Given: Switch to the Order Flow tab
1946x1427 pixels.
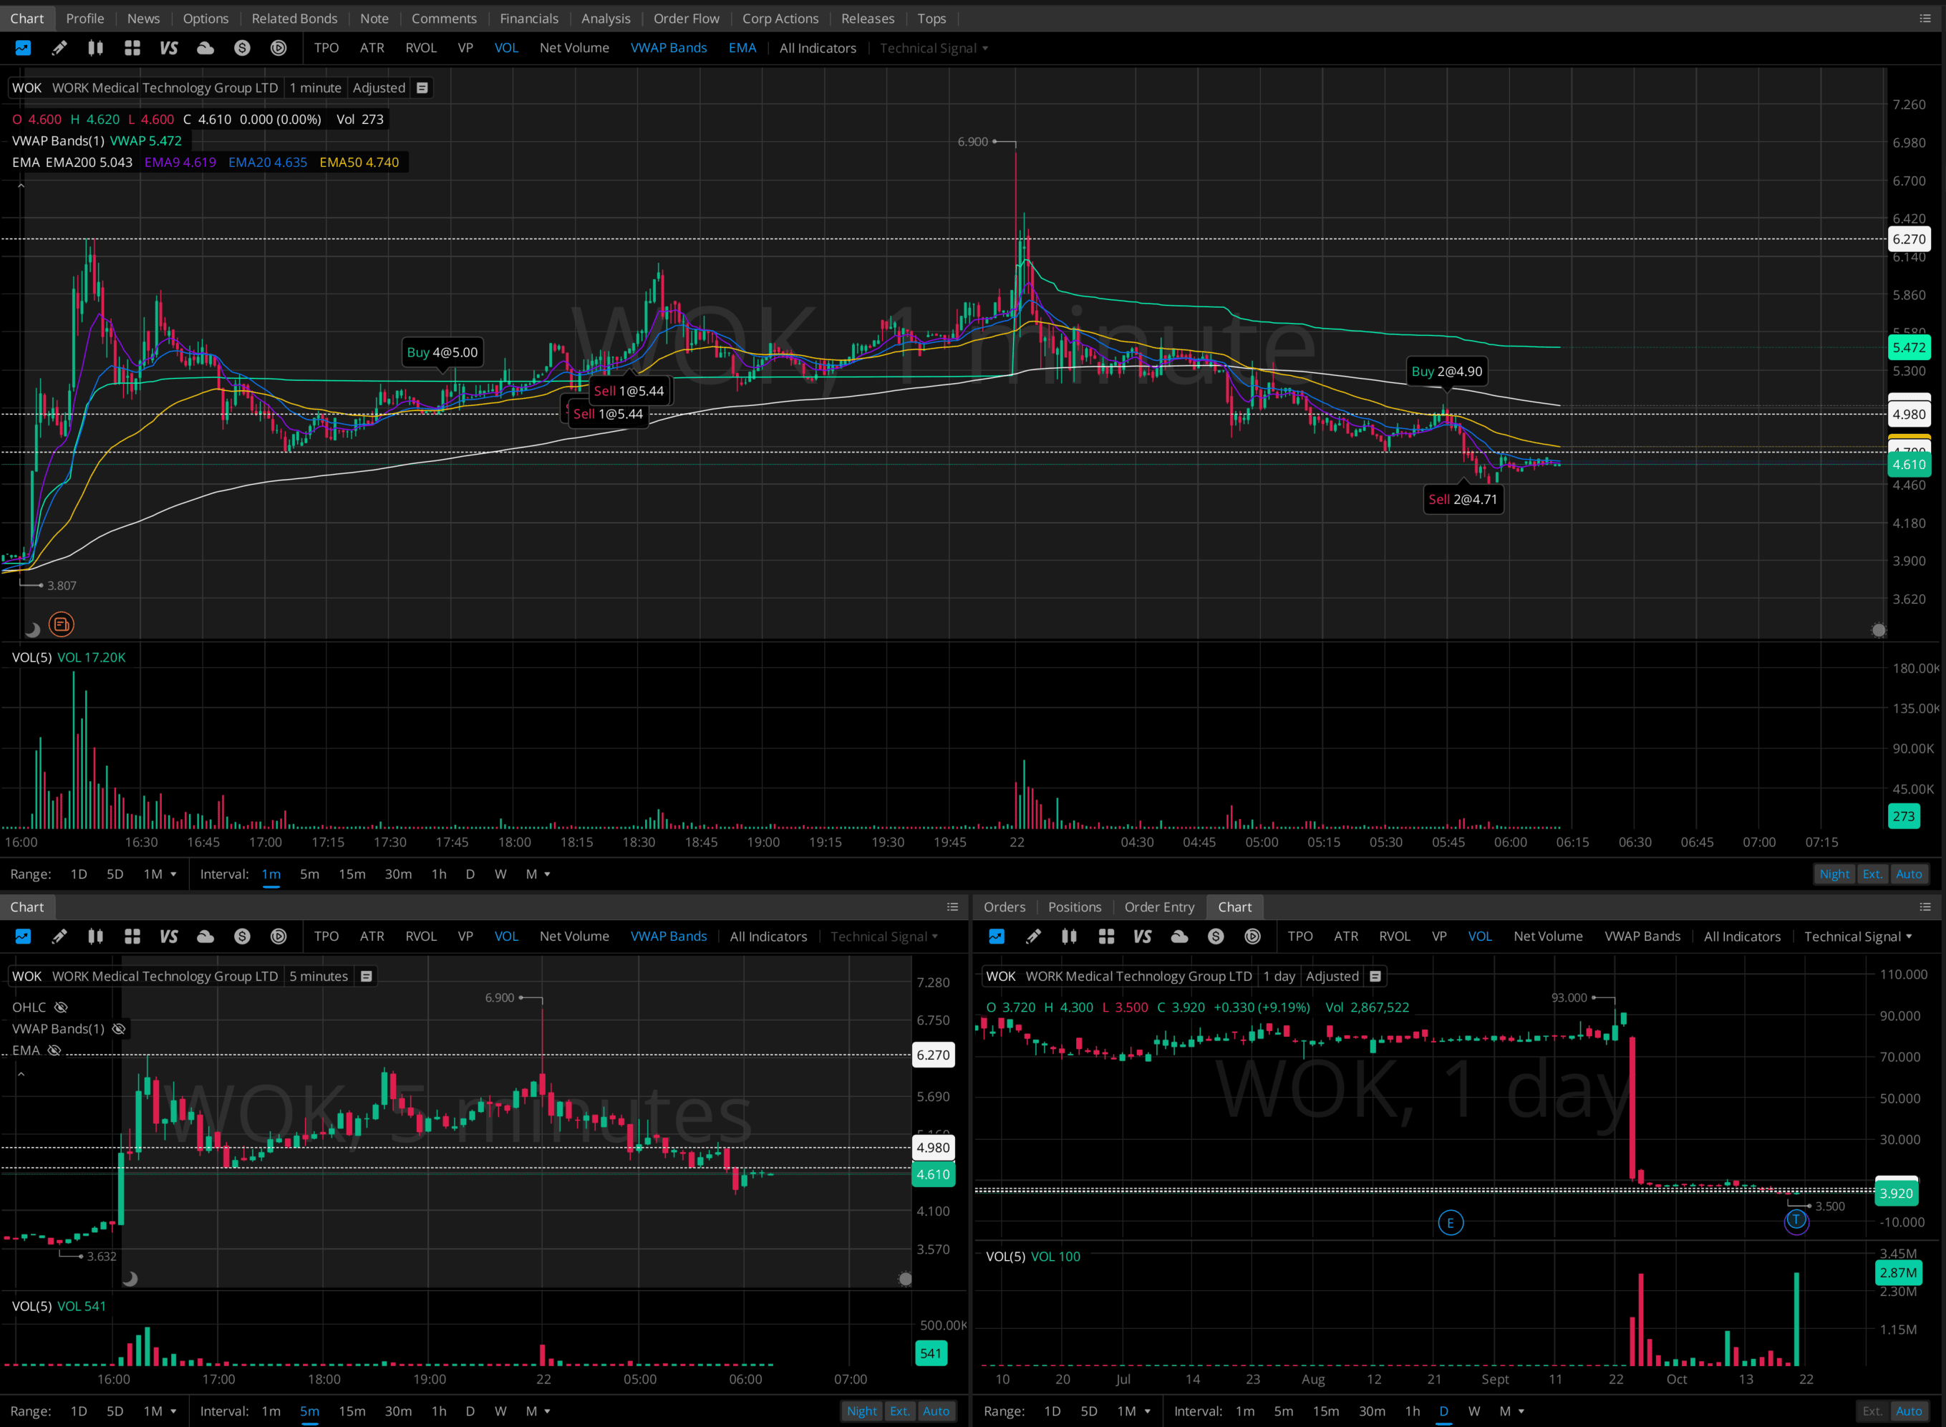Looking at the screenshot, I should click(x=686, y=18).
